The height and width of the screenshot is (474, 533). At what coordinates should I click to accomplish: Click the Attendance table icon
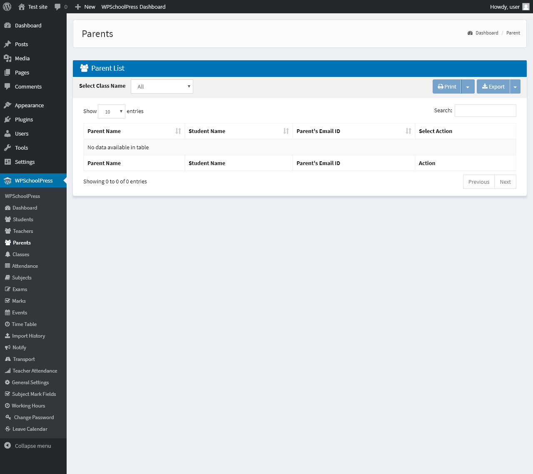(7, 266)
